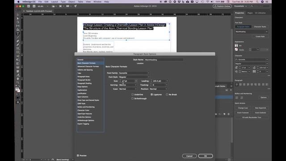Image resolution: width=286 pixels, height=161 pixels.
Task: Open the Object menu
Action: pyautogui.click(x=71, y=2)
